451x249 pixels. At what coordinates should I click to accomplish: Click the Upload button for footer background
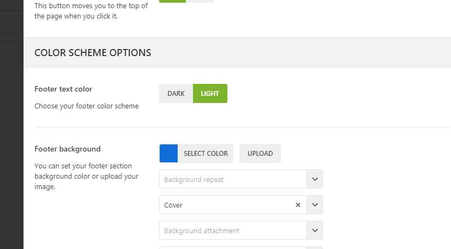click(x=260, y=154)
